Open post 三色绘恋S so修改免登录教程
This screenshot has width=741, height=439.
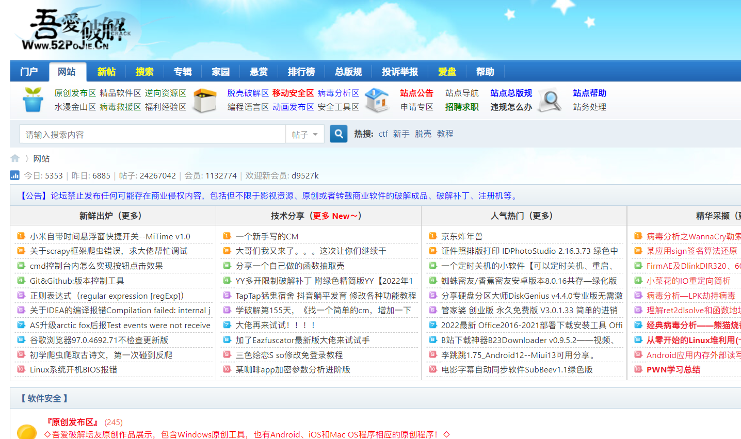(289, 355)
